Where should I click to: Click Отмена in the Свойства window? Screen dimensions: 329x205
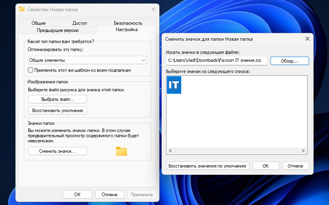coord(110,195)
